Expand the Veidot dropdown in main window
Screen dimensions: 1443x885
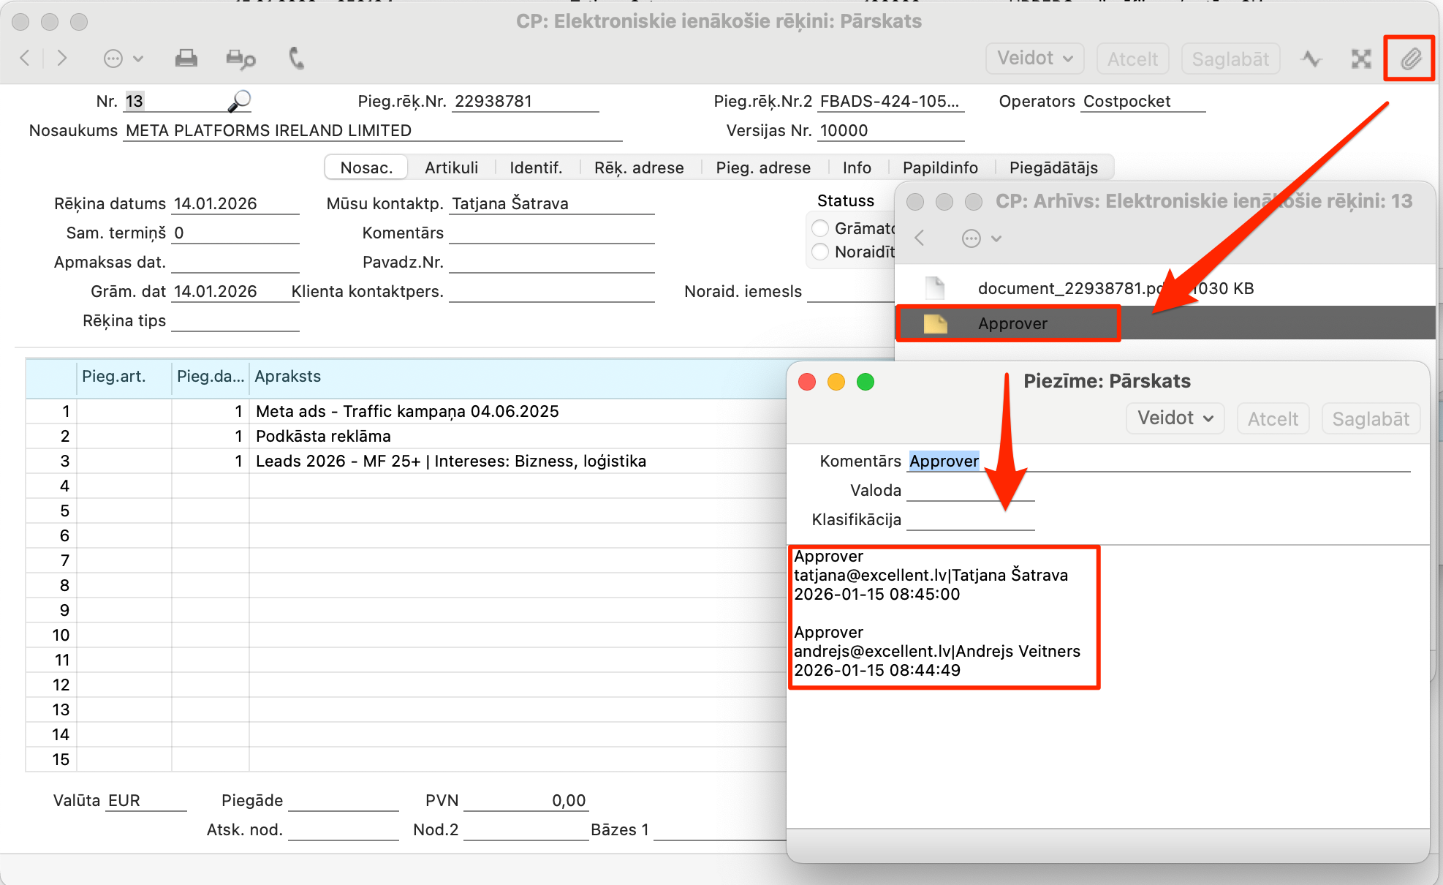(x=1034, y=59)
